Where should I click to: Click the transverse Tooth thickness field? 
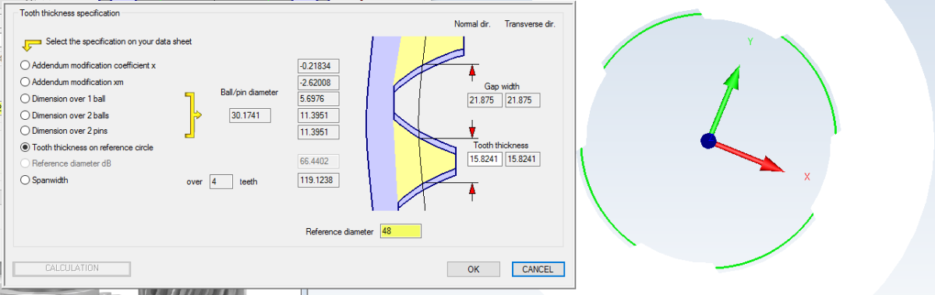coord(523,159)
